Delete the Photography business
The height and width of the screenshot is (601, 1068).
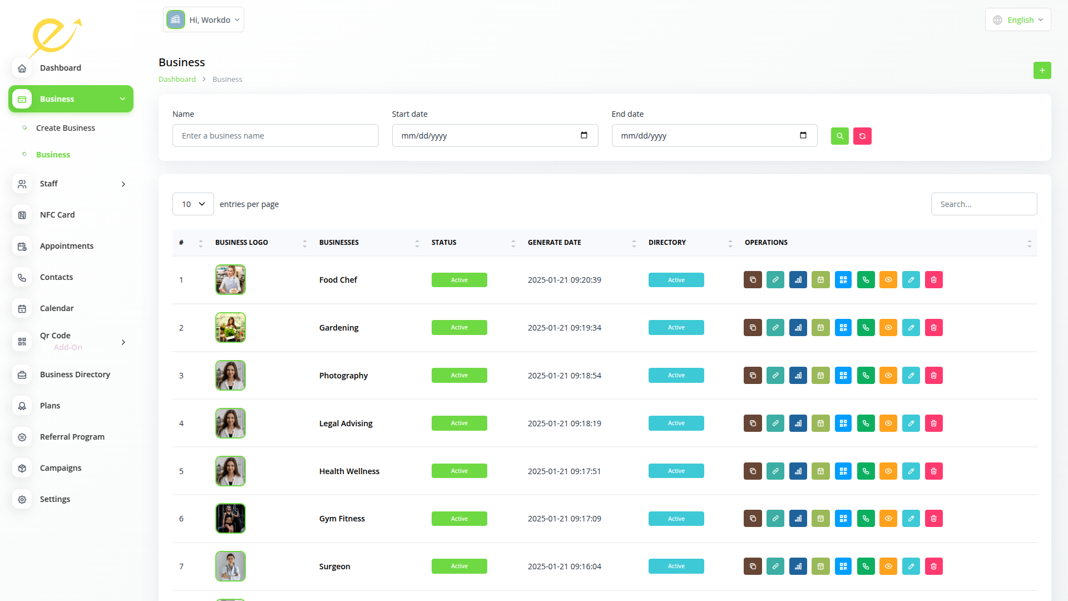tap(934, 376)
